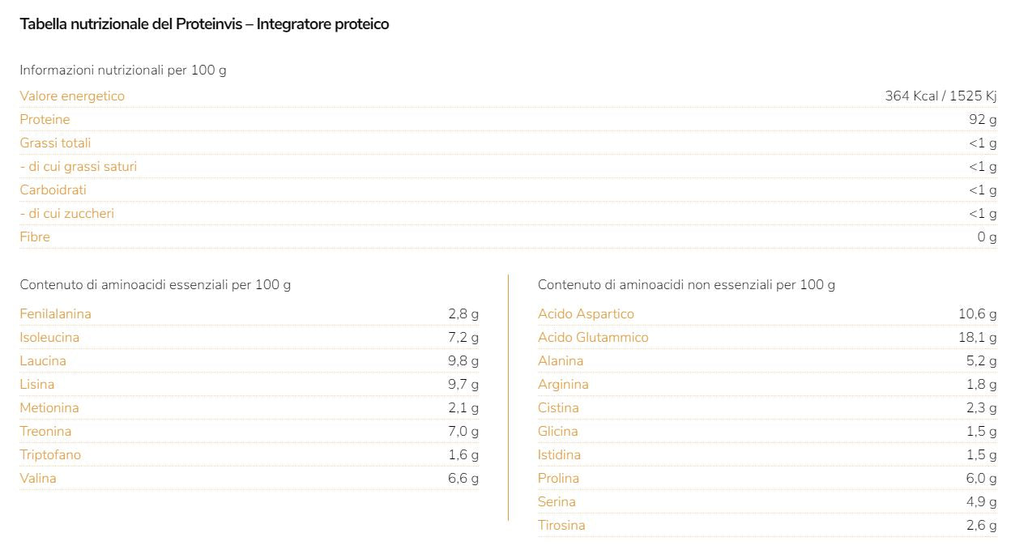Click the 'Valina' label
The height and width of the screenshot is (554, 1028).
[38, 478]
